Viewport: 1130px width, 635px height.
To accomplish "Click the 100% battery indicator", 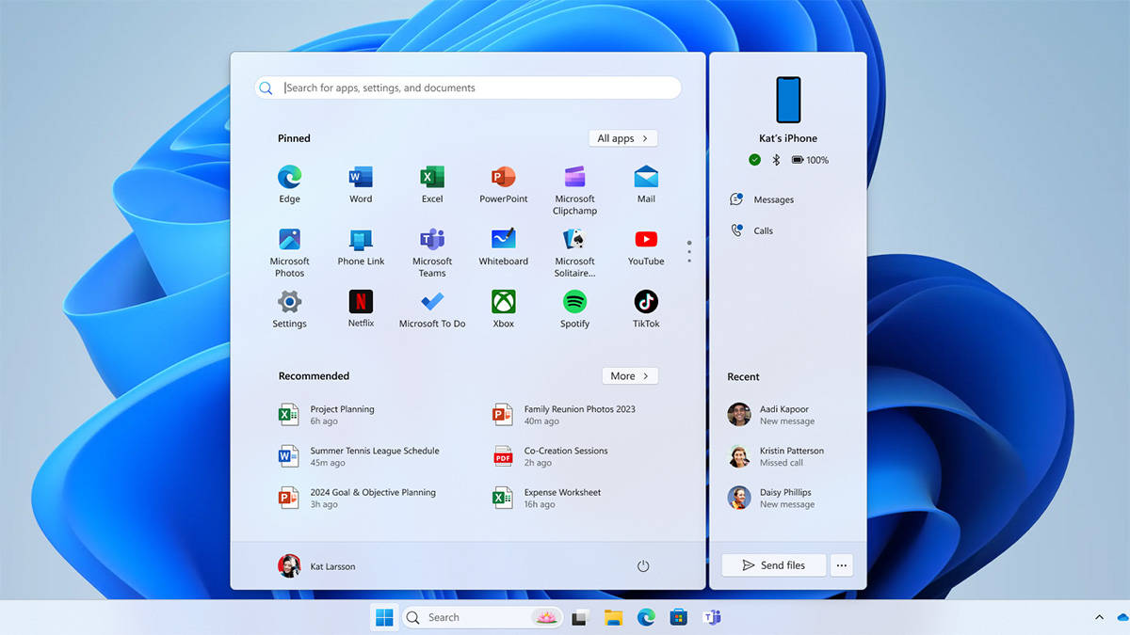I will pos(810,160).
